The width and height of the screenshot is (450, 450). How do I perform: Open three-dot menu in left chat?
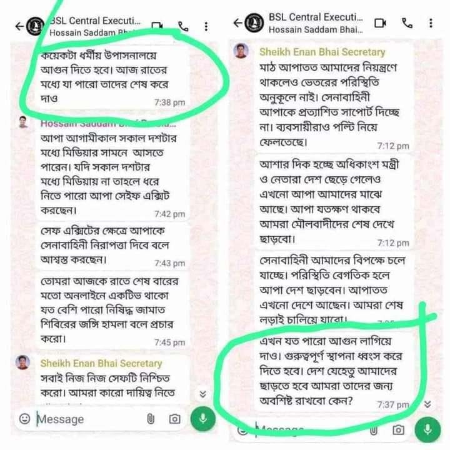tap(206, 26)
